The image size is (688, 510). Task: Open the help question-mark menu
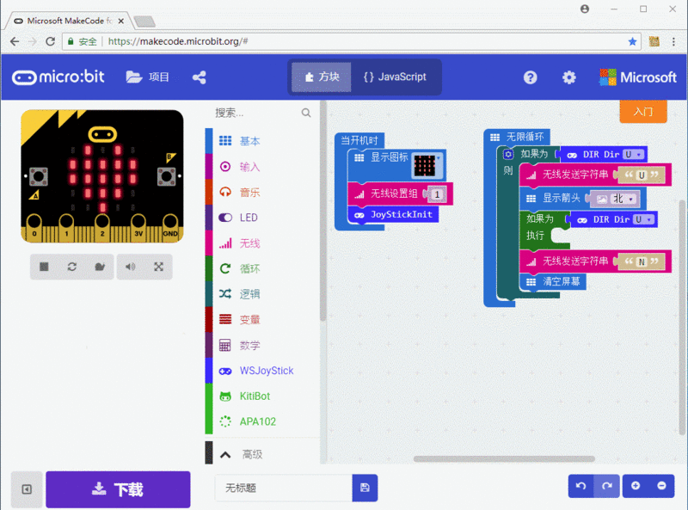click(530, 77)
